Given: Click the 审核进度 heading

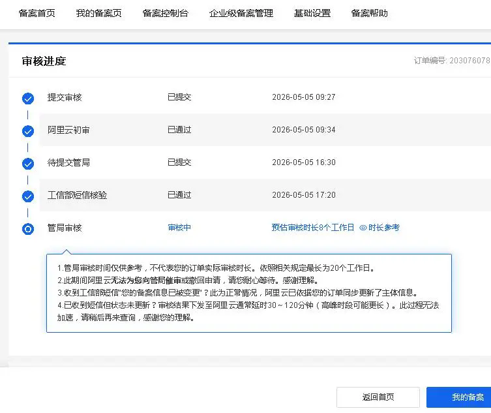Looking at the screenshot, I should [x=44, y=61].
